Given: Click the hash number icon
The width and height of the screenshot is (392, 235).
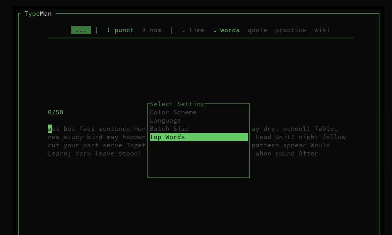Looking at the screenshot, I should pos(143,30).
